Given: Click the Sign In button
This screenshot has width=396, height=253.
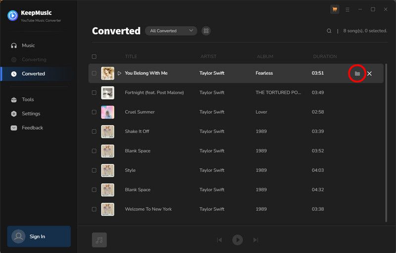Looking at the screenshot, I should pyautogui.click(x=39, y=236).
